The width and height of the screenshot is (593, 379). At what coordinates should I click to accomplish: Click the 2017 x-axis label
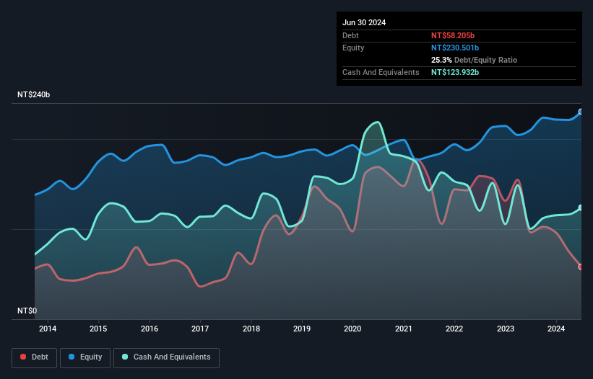click(x=200, y=329)
